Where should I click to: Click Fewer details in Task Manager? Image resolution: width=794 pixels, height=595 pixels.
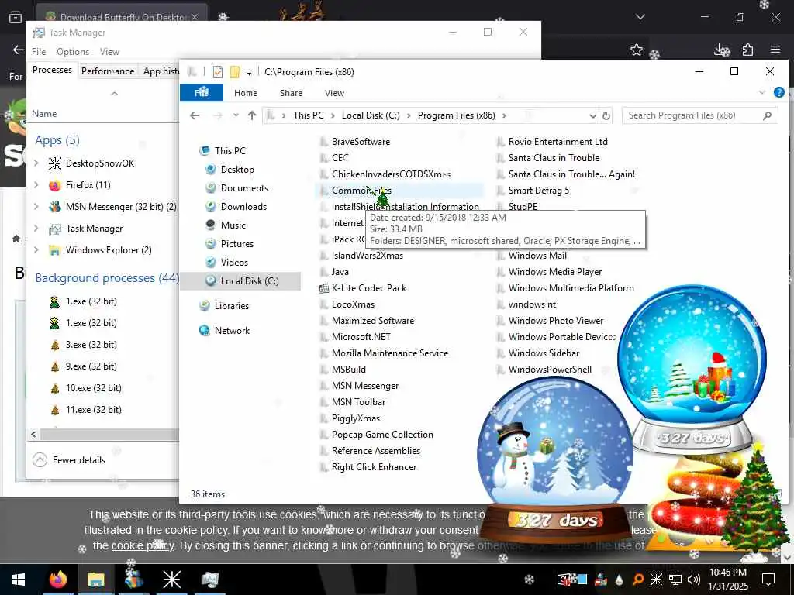click(x=69, y=460)
